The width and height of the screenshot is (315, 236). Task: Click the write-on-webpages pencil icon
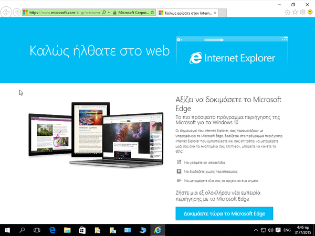[179, 162]
